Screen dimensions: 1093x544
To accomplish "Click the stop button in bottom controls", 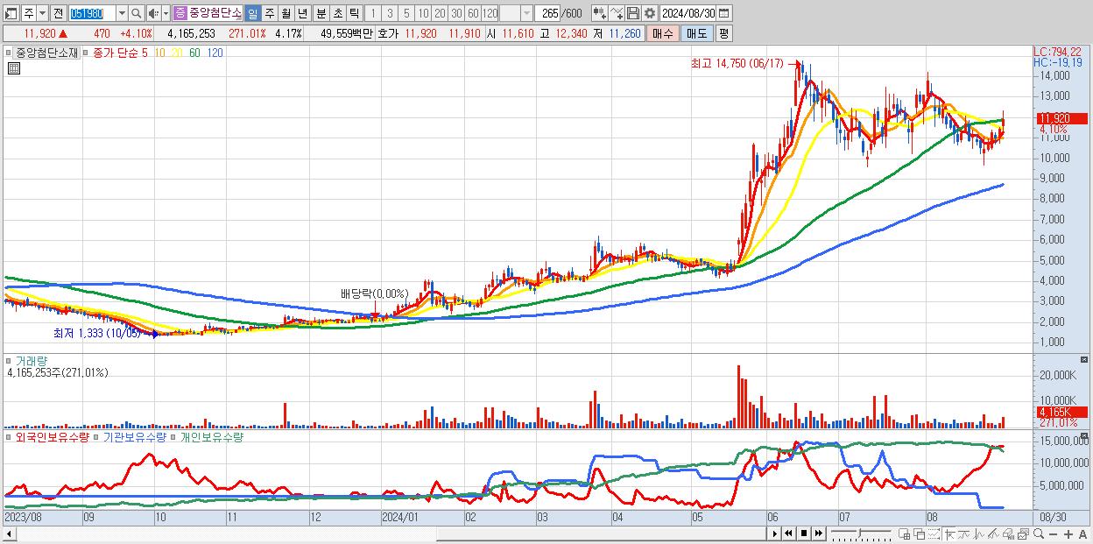I will click(x=803, y=533).
